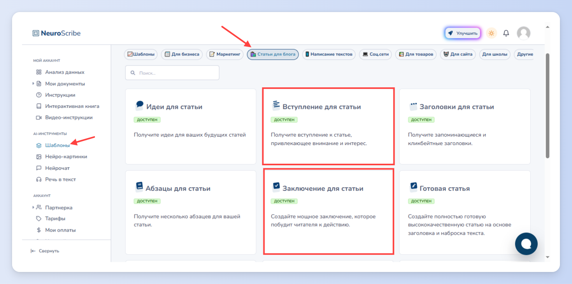Click the Инструкции question-mark icon
The image size is (572, 284).
point(39,95)
